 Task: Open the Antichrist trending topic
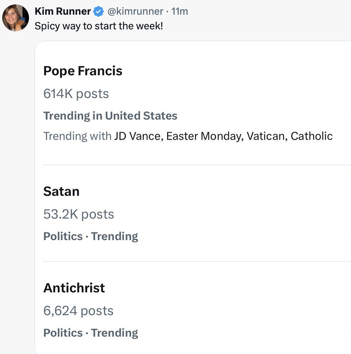tap(74, 288)
